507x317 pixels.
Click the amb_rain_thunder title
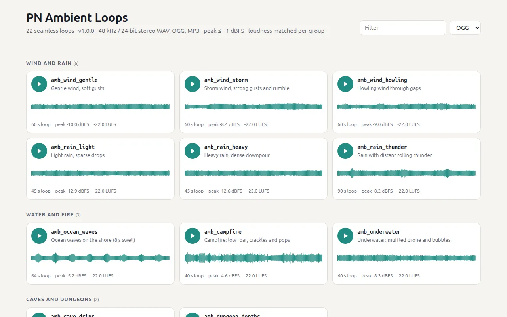382,147
